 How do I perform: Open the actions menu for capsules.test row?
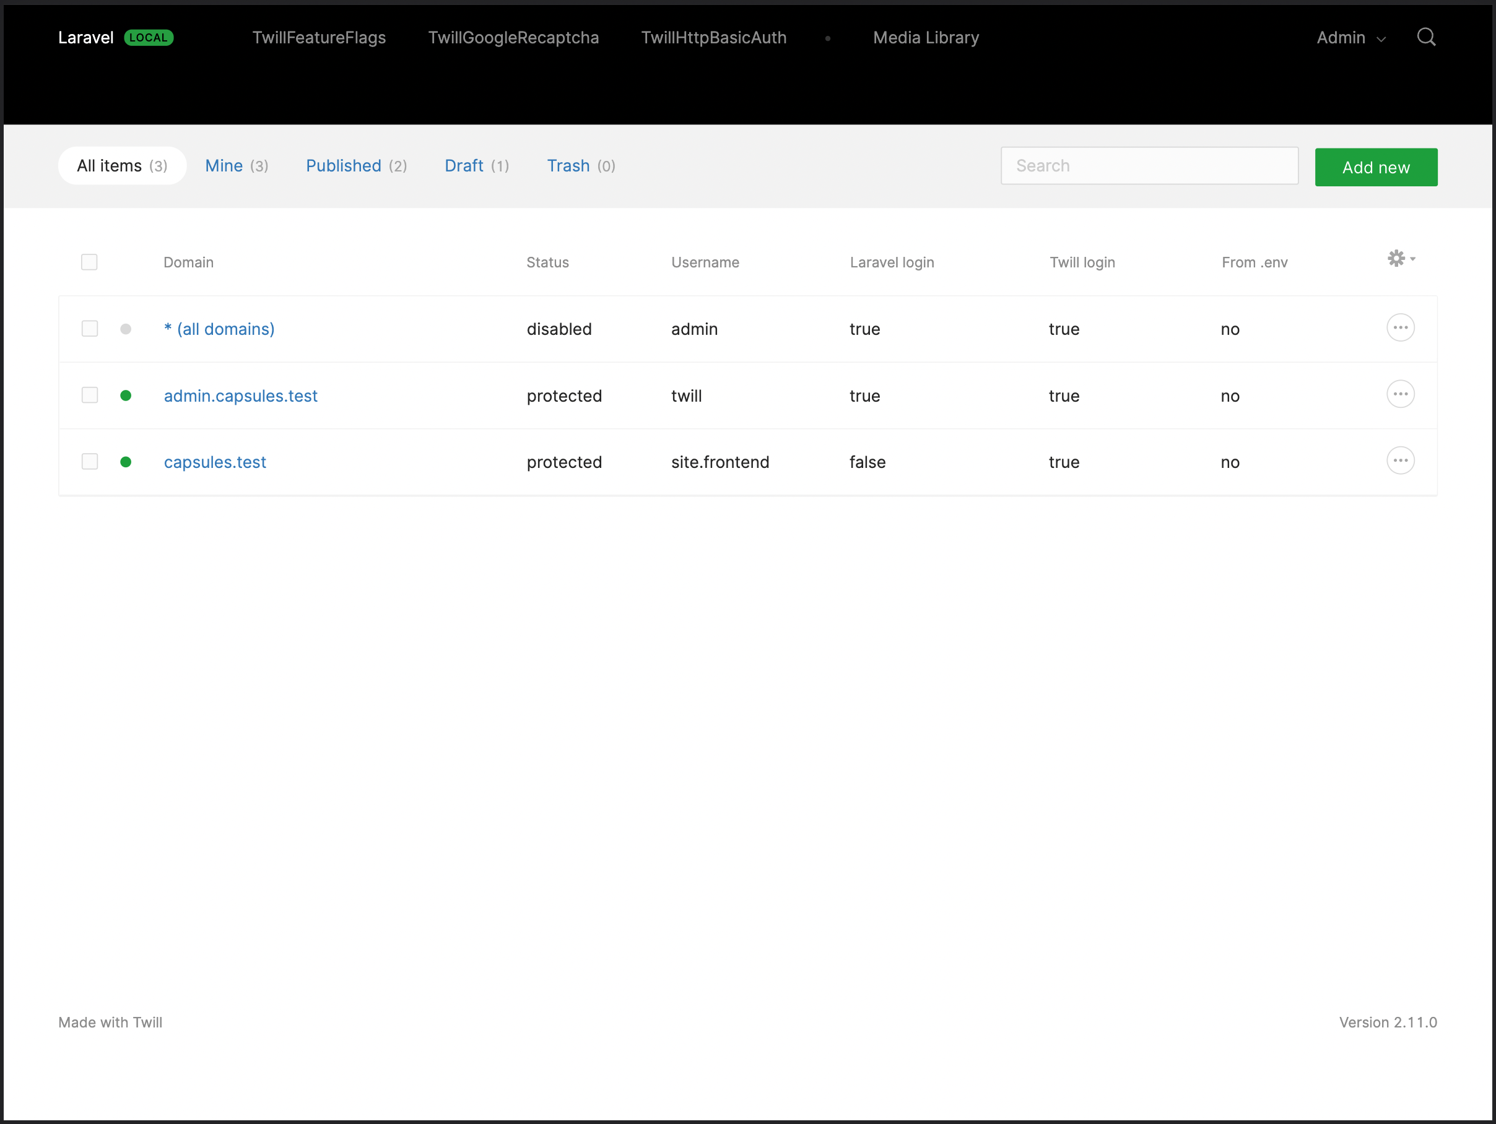(1400, 461)
